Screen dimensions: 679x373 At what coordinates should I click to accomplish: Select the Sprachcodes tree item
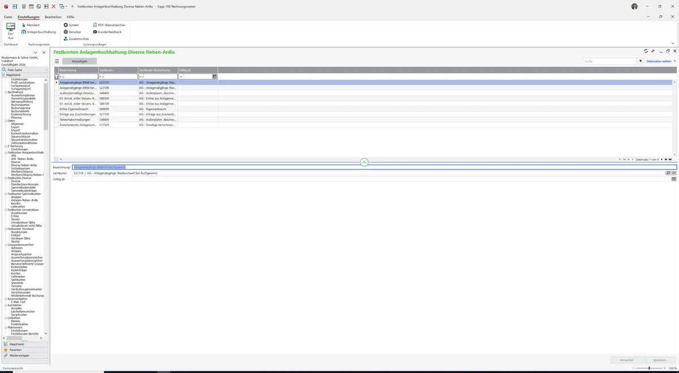click(19, 315)
